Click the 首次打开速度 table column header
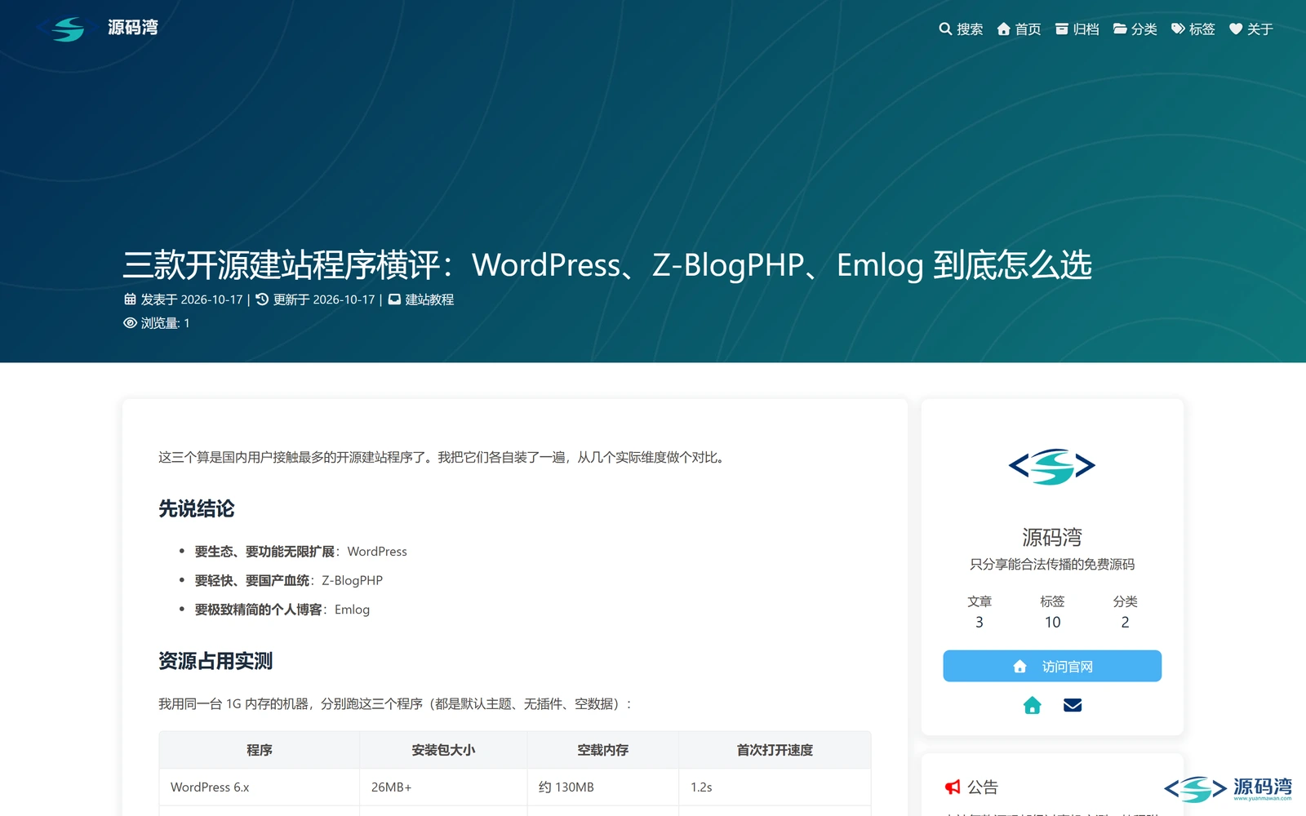This screenshot has width=1306, height=816. pos(775,750)
